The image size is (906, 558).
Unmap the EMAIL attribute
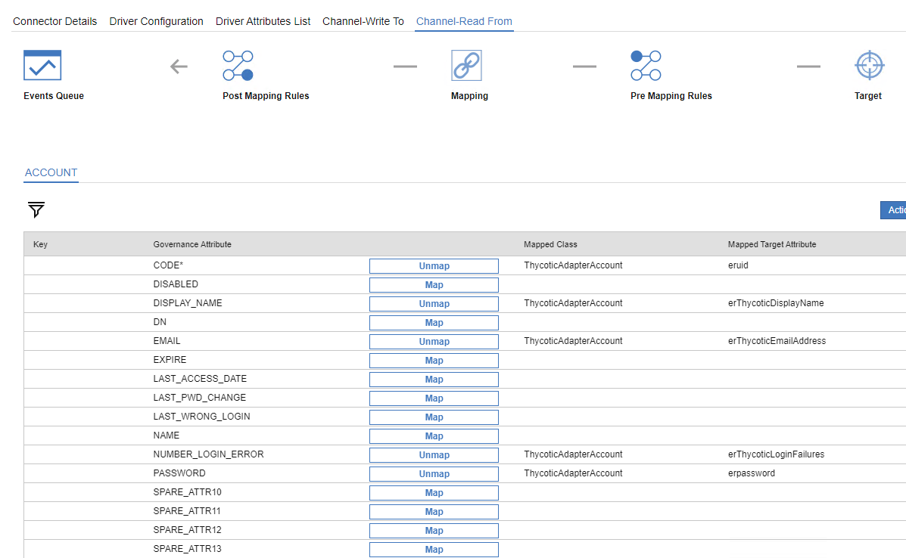pyautogui.click(x=434, y=342)
